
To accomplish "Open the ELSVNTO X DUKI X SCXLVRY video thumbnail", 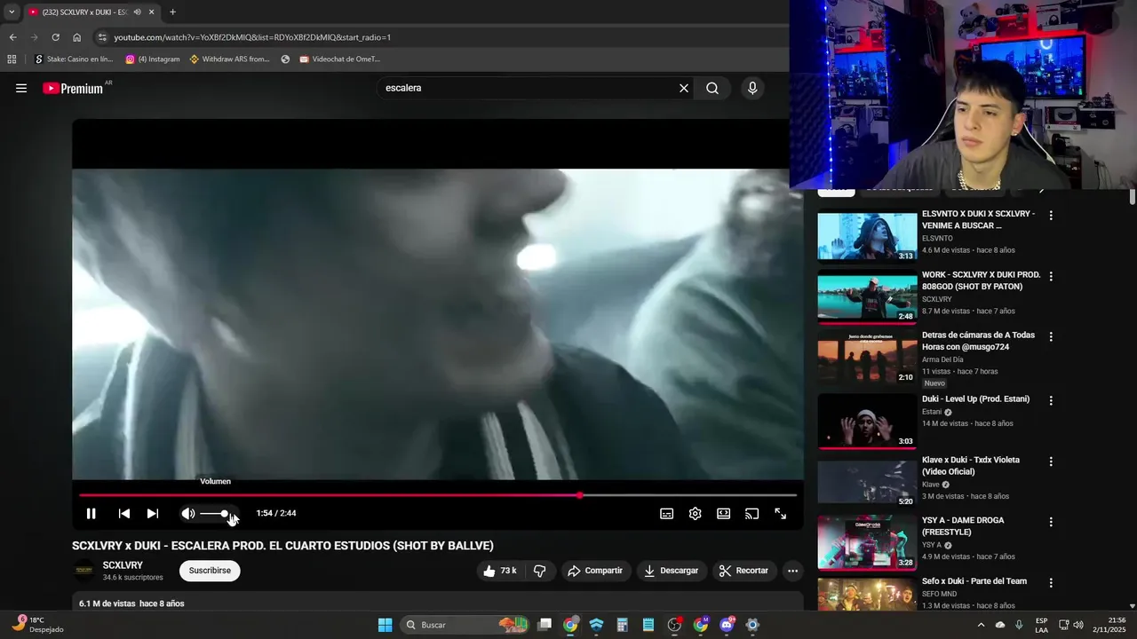I will 867,236.
